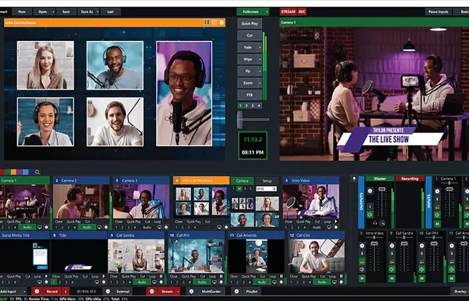Click the transition T-bar slider
The image size is (469, 301).
tap(240, 120)
